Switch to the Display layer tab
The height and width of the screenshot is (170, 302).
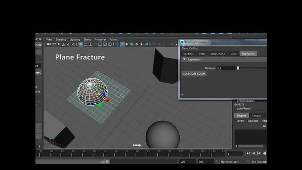tap(241, 115)
